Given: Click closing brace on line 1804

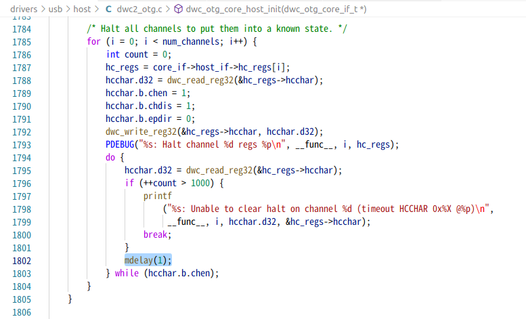Looking at the screenshot, I should [89, 286].
